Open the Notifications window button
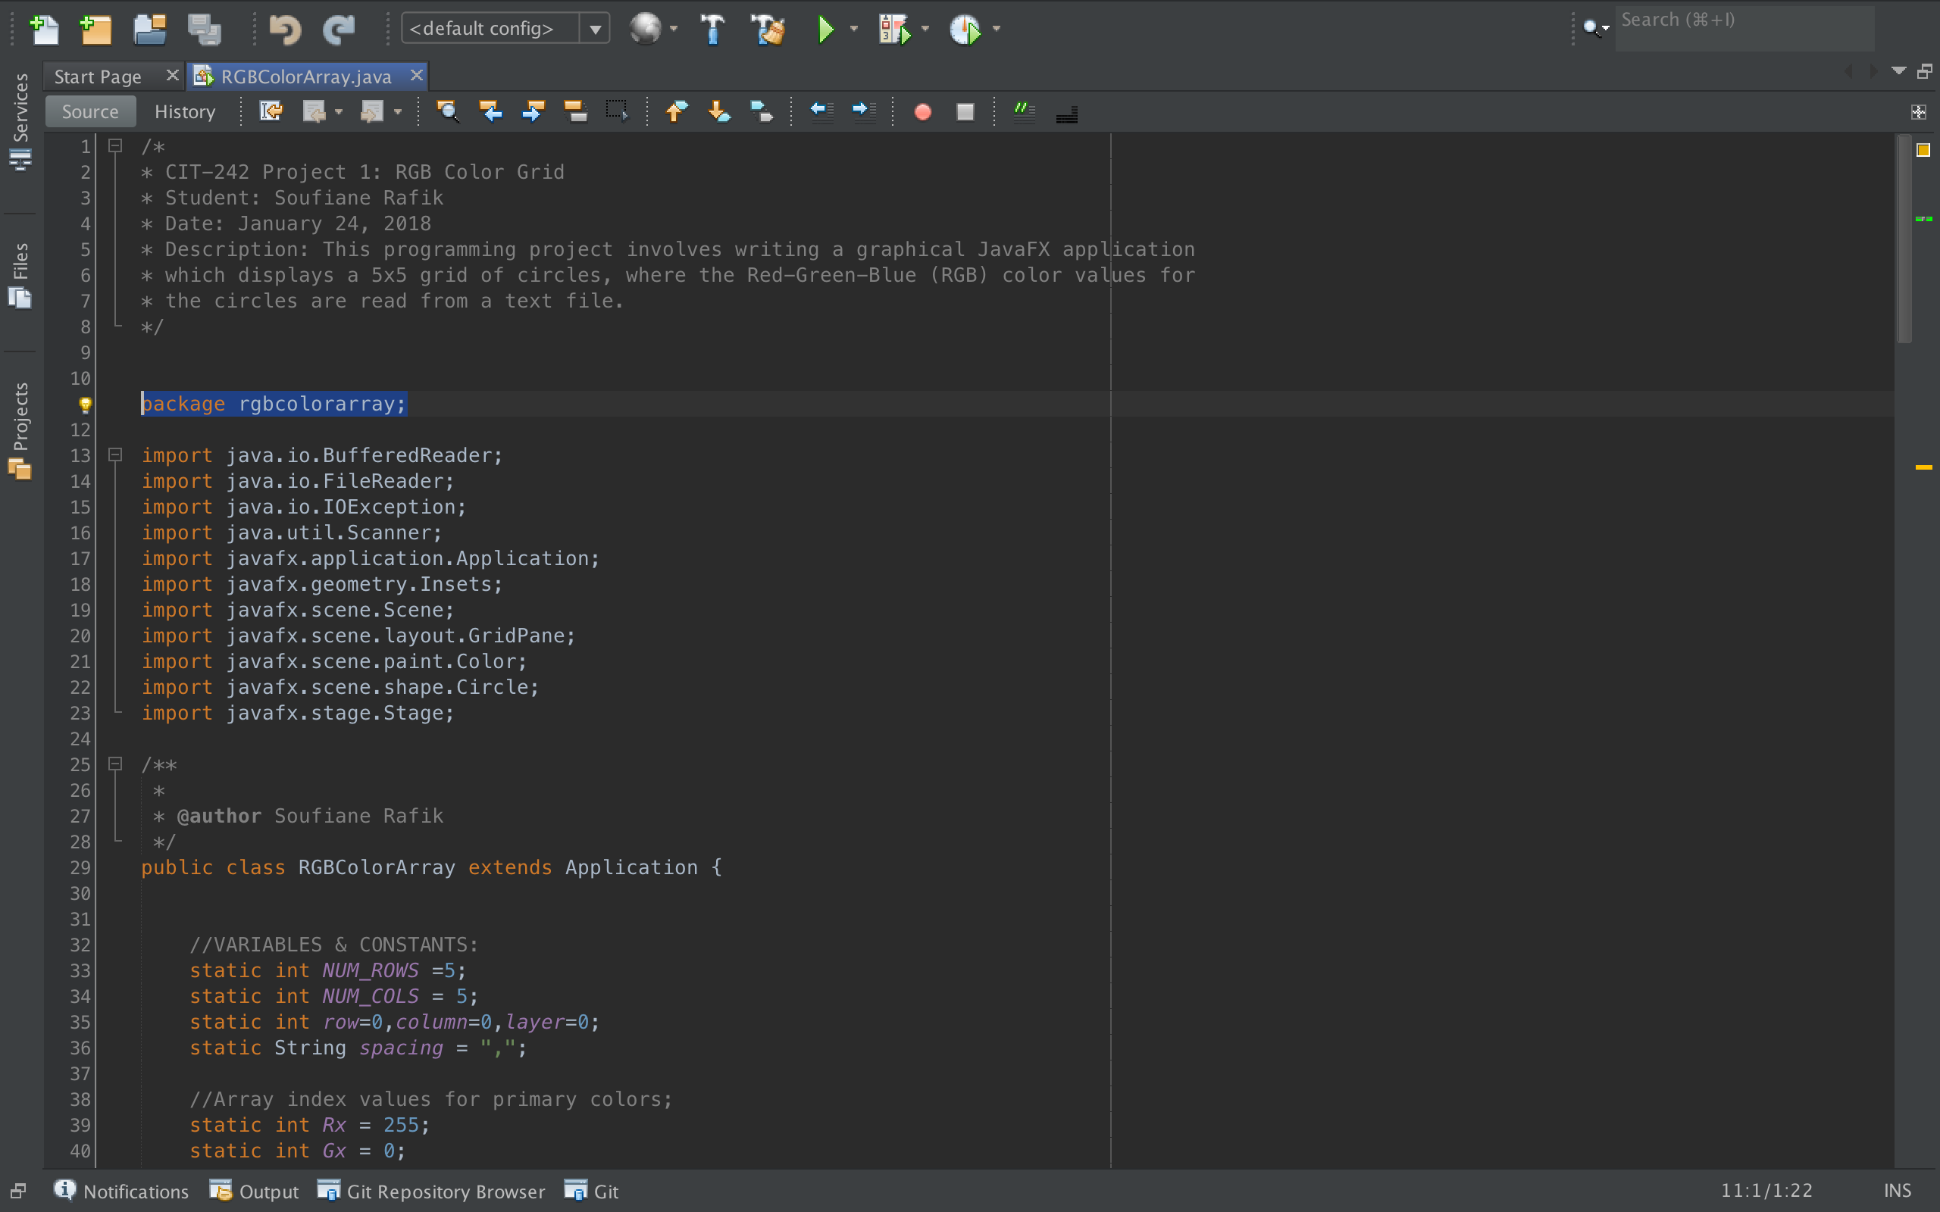The height and width of the screenshot is (1212, 1940). tap(121, 1191)
